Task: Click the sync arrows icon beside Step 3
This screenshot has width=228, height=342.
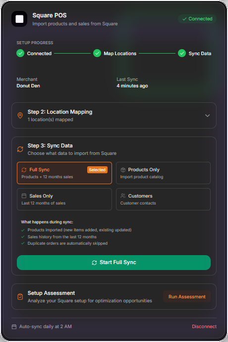Action: tap(20, 149)
